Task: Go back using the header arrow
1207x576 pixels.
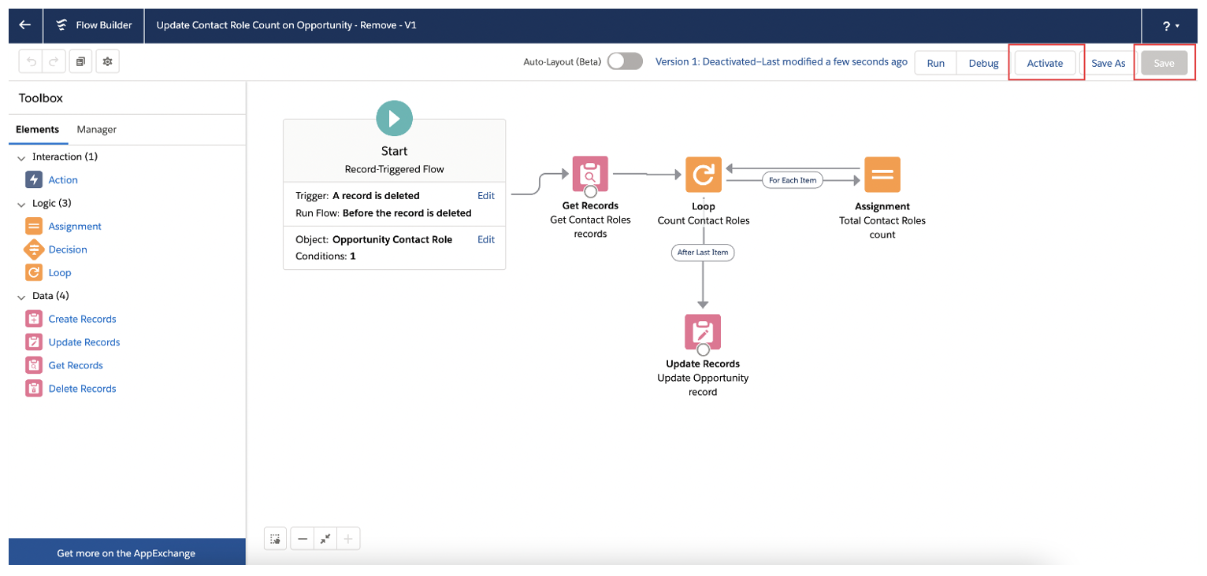Action: point(25,25)
